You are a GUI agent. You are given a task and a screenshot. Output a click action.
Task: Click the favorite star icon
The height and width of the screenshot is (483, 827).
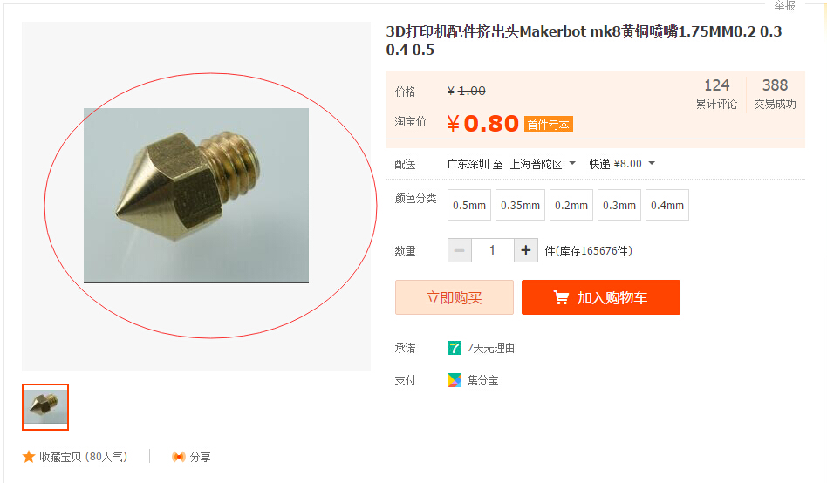[29, 457]
